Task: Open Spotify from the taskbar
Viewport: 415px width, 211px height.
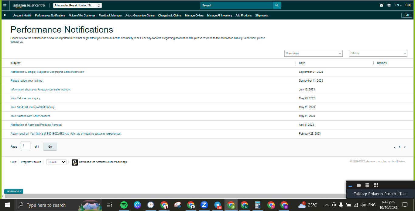Action: point(124,205)
